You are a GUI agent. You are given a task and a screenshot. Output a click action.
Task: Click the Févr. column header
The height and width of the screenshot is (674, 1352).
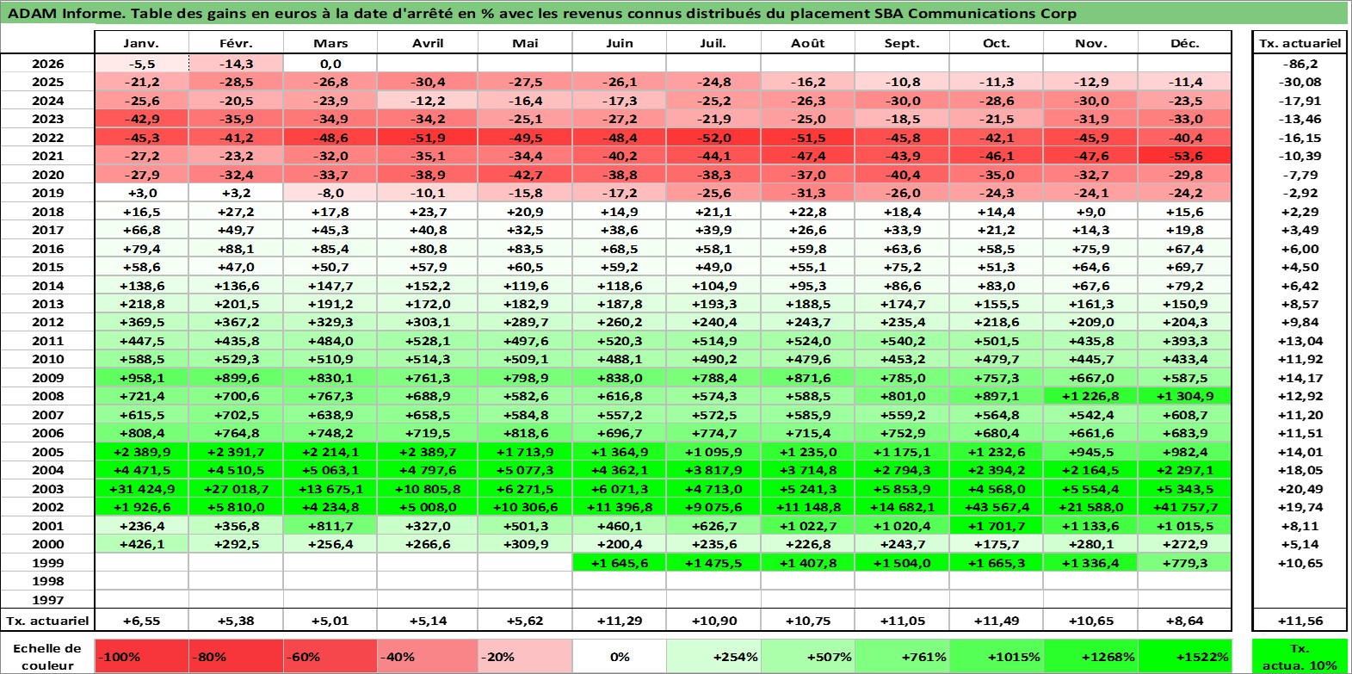[x=236, y=43]
